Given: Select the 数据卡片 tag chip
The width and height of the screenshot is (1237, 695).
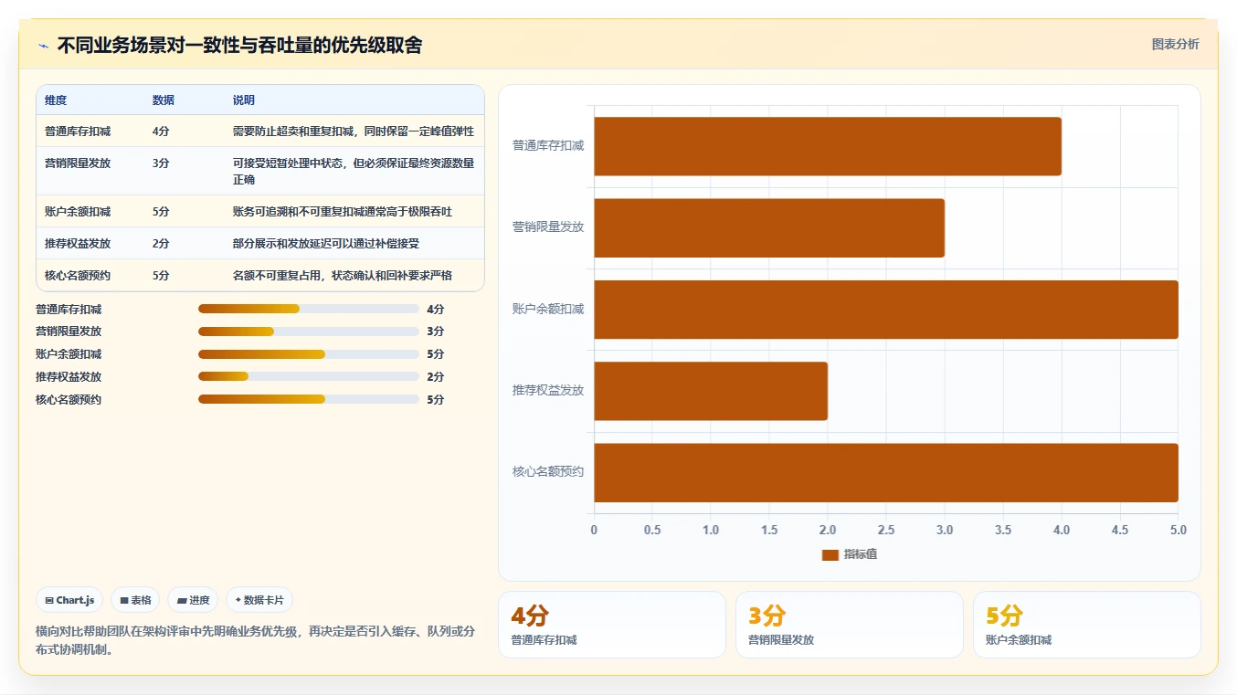Looking at the screenshot, I should pyautogui.click(x=259, y=600).
